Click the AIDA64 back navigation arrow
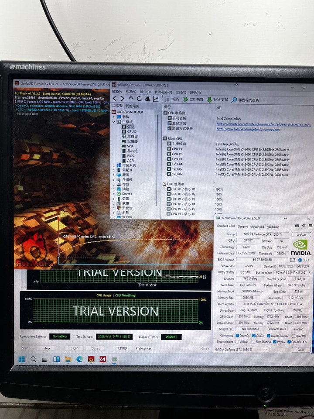 pos(115,99)
